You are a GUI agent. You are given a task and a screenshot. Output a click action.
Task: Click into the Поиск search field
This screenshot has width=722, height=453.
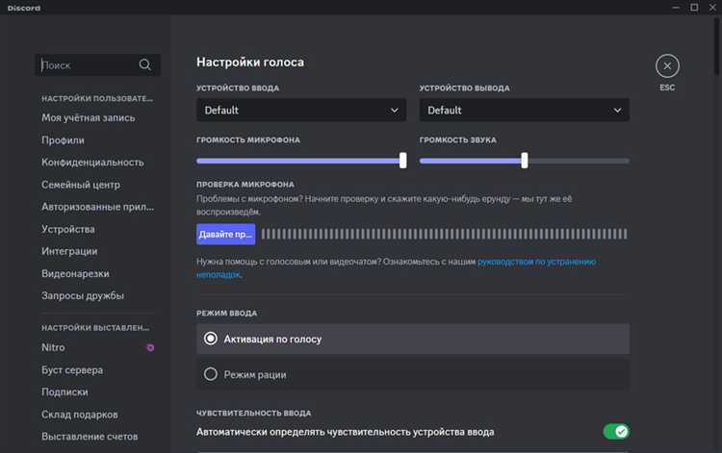(x=87, y=65)
